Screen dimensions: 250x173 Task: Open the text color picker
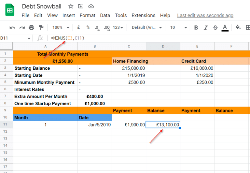point(225,28)
